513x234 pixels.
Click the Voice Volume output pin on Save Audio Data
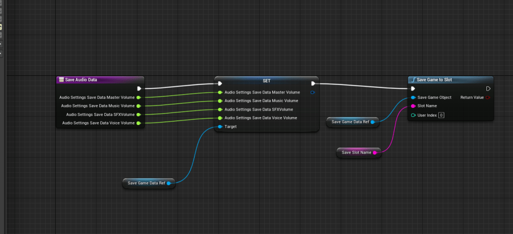click(x=139, y=123)
